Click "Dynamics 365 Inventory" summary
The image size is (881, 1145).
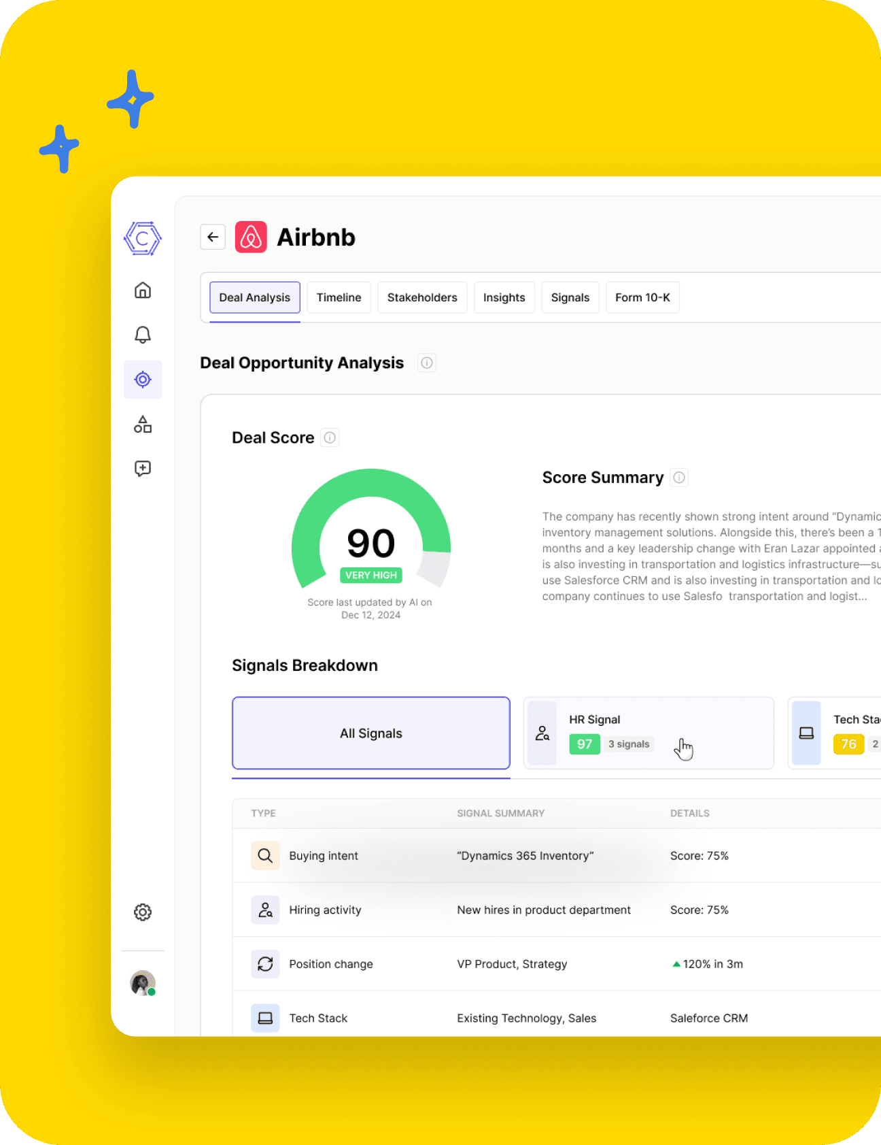[525, 856]
